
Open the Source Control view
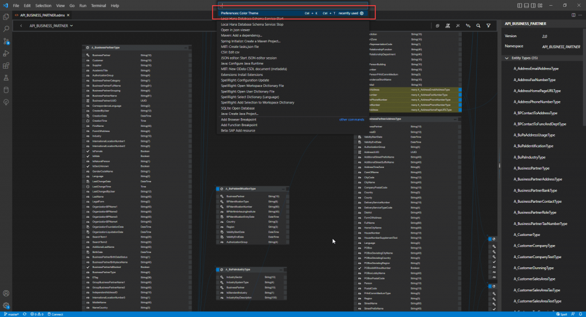point(6,41)
